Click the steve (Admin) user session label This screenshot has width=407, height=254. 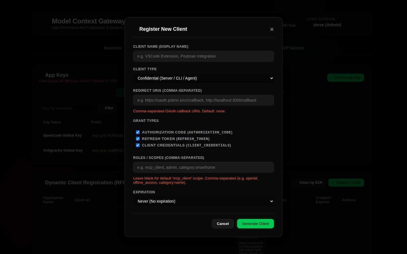(x=327, y=25)
